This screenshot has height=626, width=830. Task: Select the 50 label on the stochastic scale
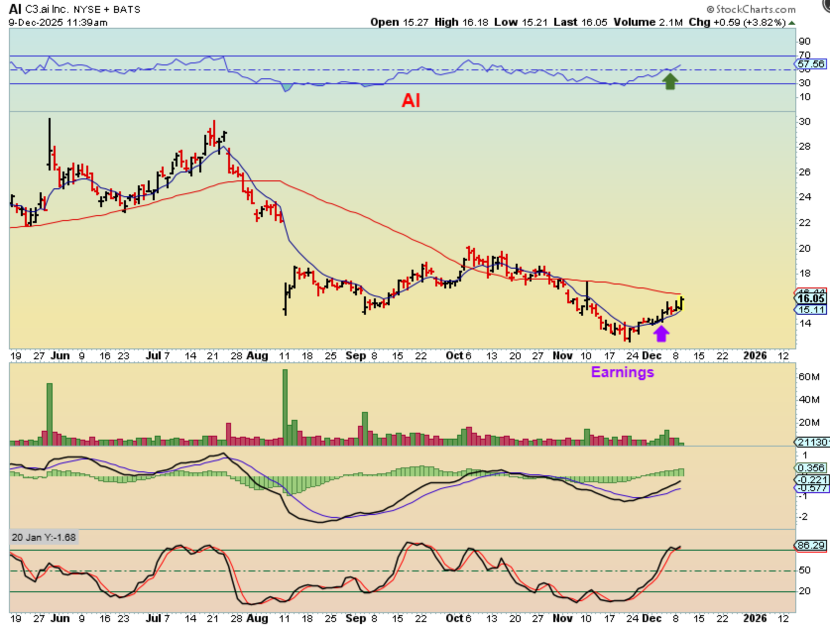pos(805,570)
